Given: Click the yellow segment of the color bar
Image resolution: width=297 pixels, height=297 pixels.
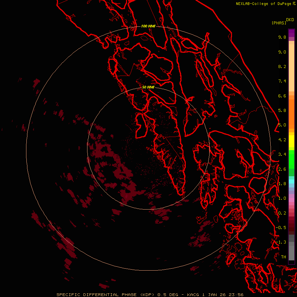Looking at the screenshot, I should tap(291, 141).
